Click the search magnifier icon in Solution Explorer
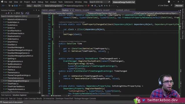185x104 pixels. [x=38, y=16]
